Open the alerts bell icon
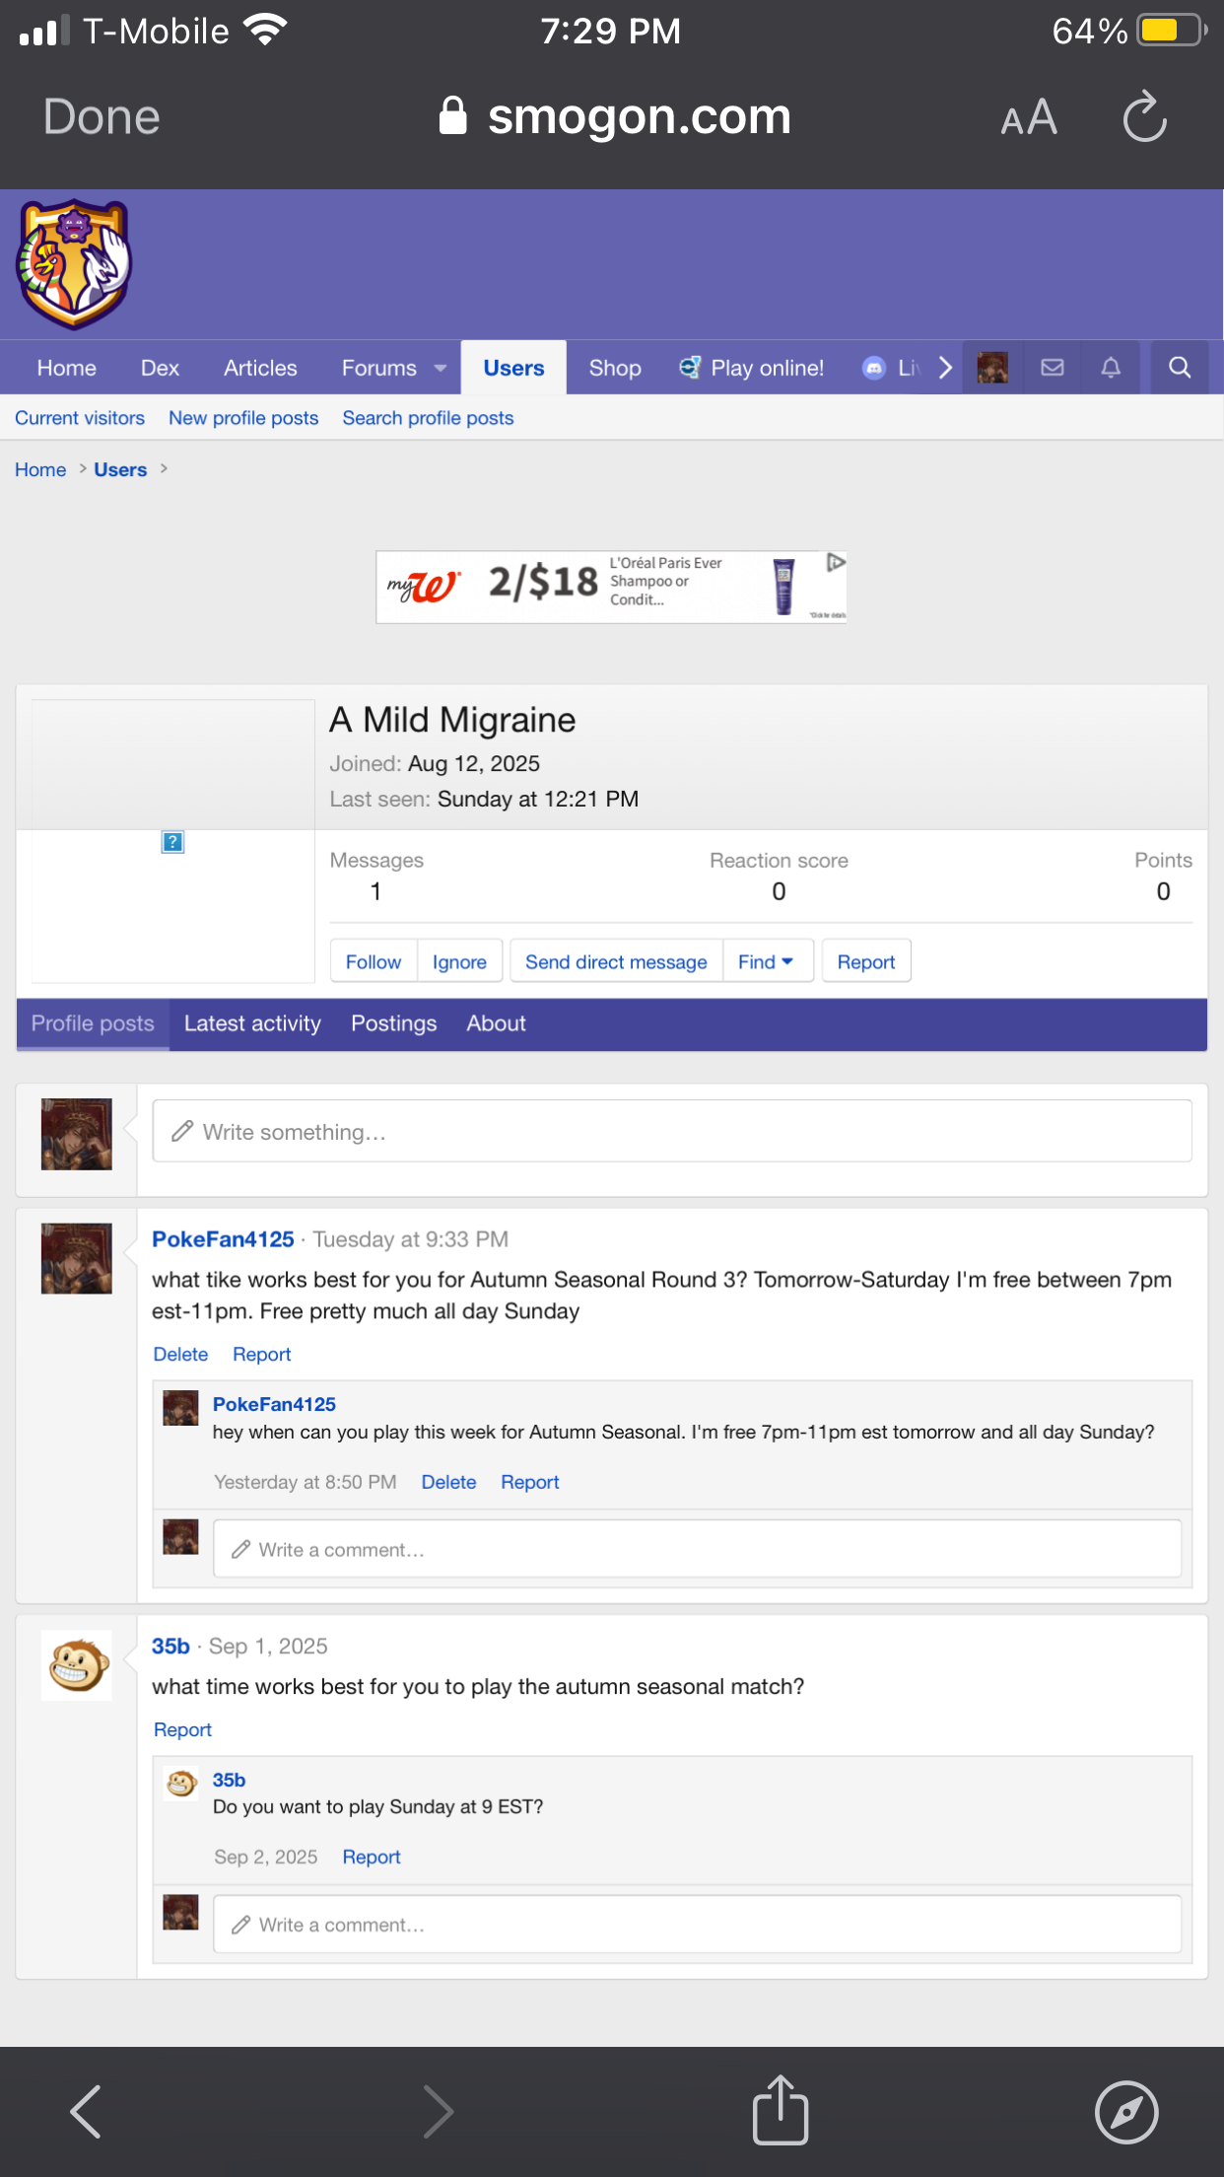The width and height of the screenshot is (1224, 2177). pyautogui.click(x=1111, y=368)
